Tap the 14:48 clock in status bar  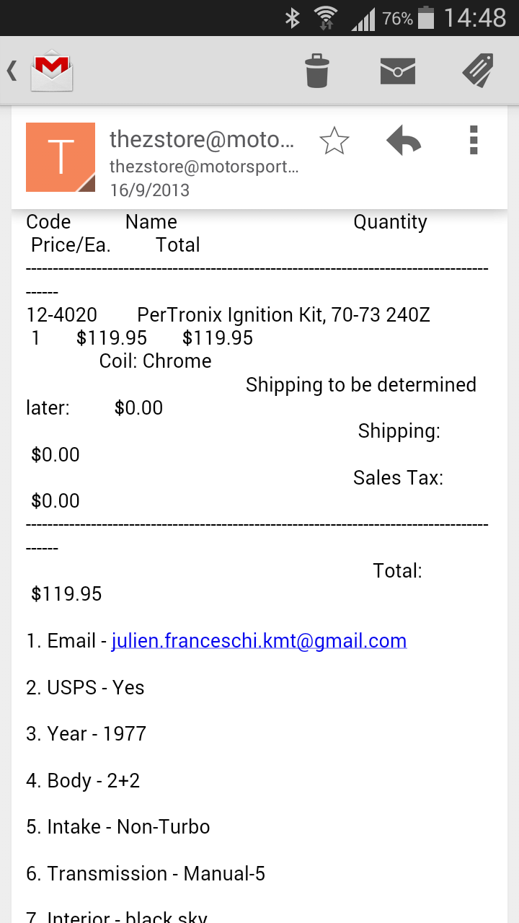pos(475,18)
